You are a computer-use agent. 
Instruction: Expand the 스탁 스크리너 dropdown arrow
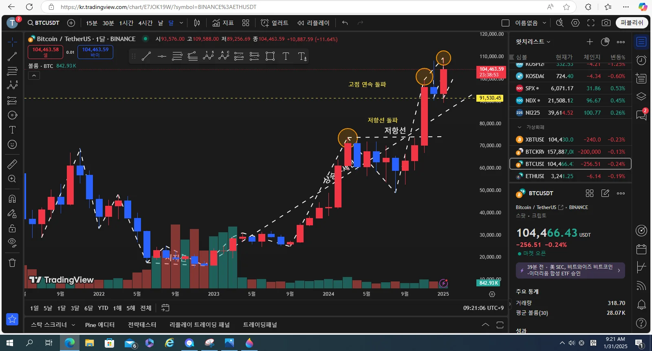[73, 325]
